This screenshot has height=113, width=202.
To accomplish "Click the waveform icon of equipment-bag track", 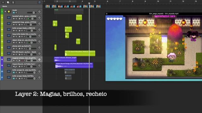I will click(9, 24).
